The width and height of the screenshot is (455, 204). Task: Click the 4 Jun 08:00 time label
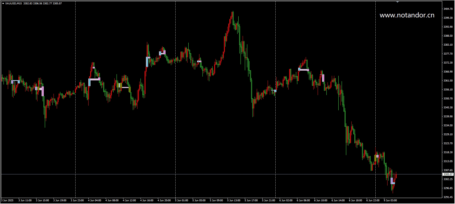tap(112, 200)
